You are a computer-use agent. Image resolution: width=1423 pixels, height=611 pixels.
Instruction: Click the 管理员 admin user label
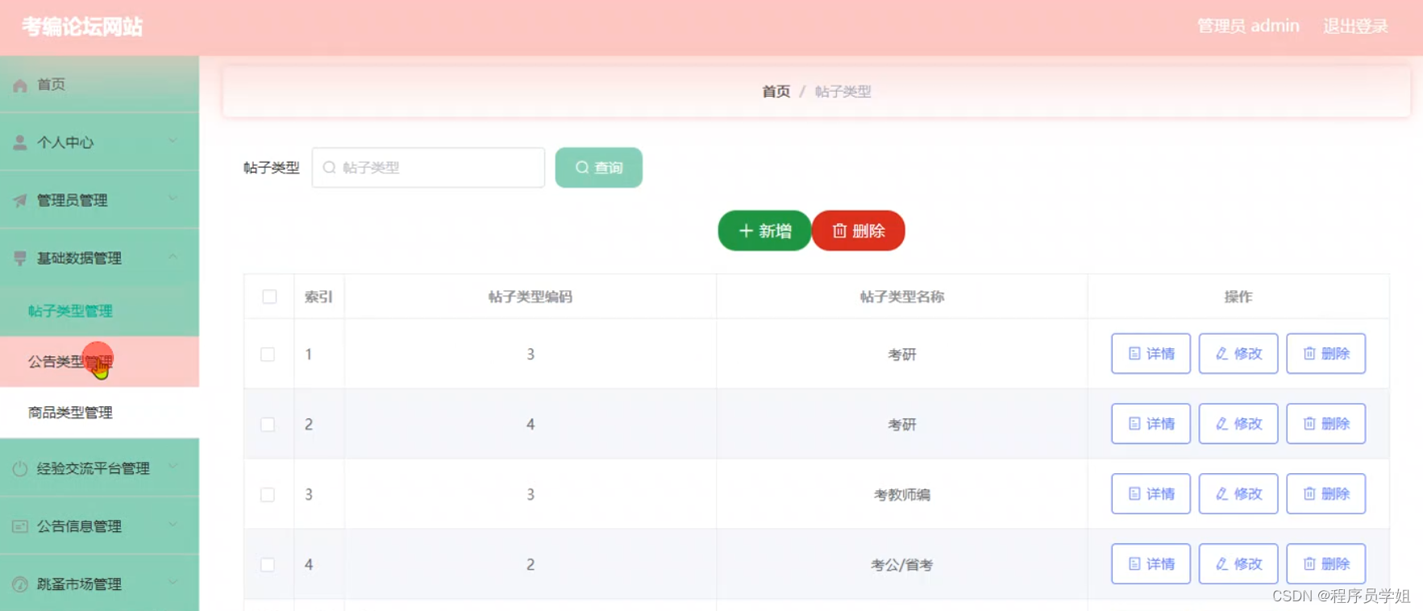point(1248,27)
